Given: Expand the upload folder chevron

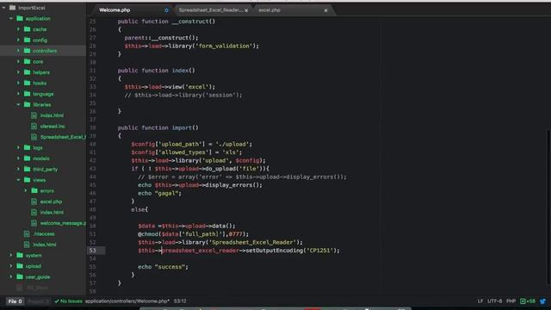Looking at the screenshot, I should pyautogui.click(x=11, y=266).
